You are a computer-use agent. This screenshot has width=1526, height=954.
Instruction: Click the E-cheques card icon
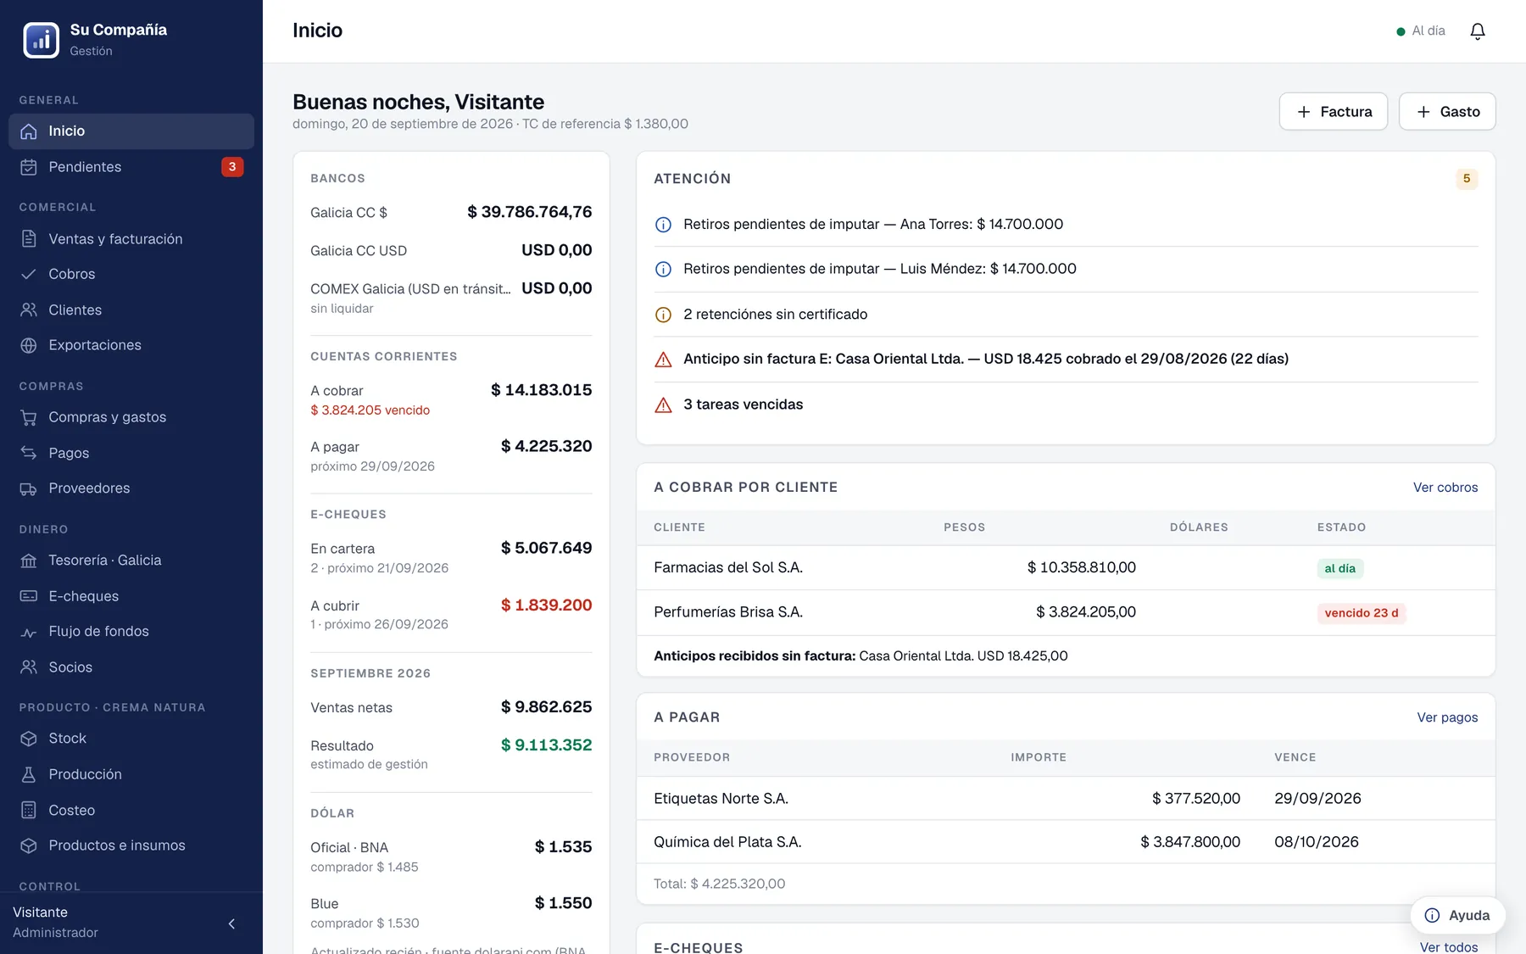click(29, 596)
